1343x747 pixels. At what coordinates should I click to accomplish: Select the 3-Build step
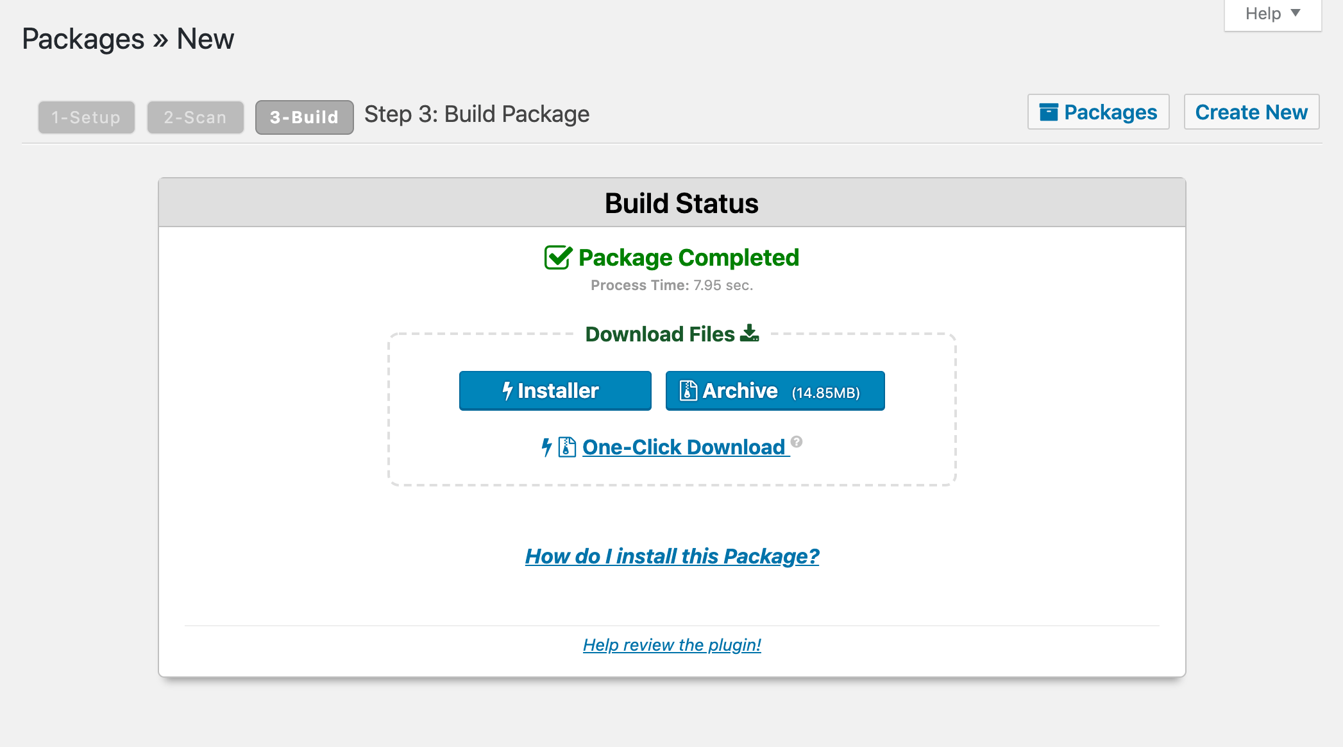click(304, 117)
